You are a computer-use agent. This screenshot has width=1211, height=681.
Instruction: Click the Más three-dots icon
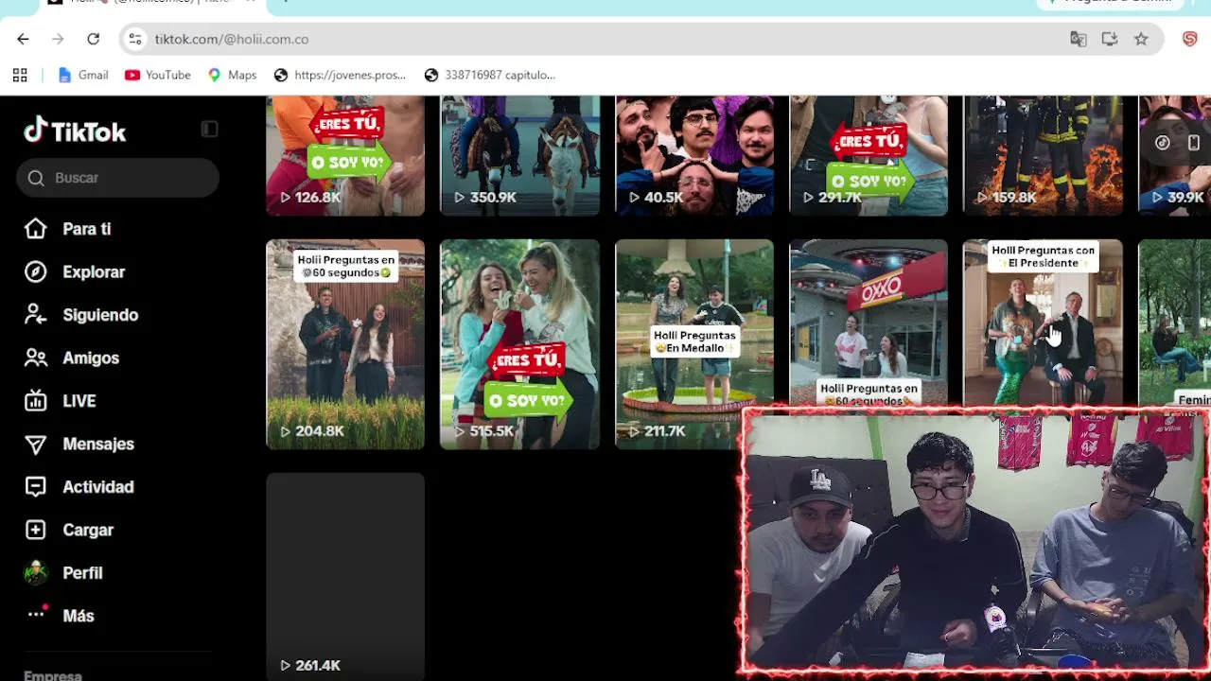click(36, 614)
